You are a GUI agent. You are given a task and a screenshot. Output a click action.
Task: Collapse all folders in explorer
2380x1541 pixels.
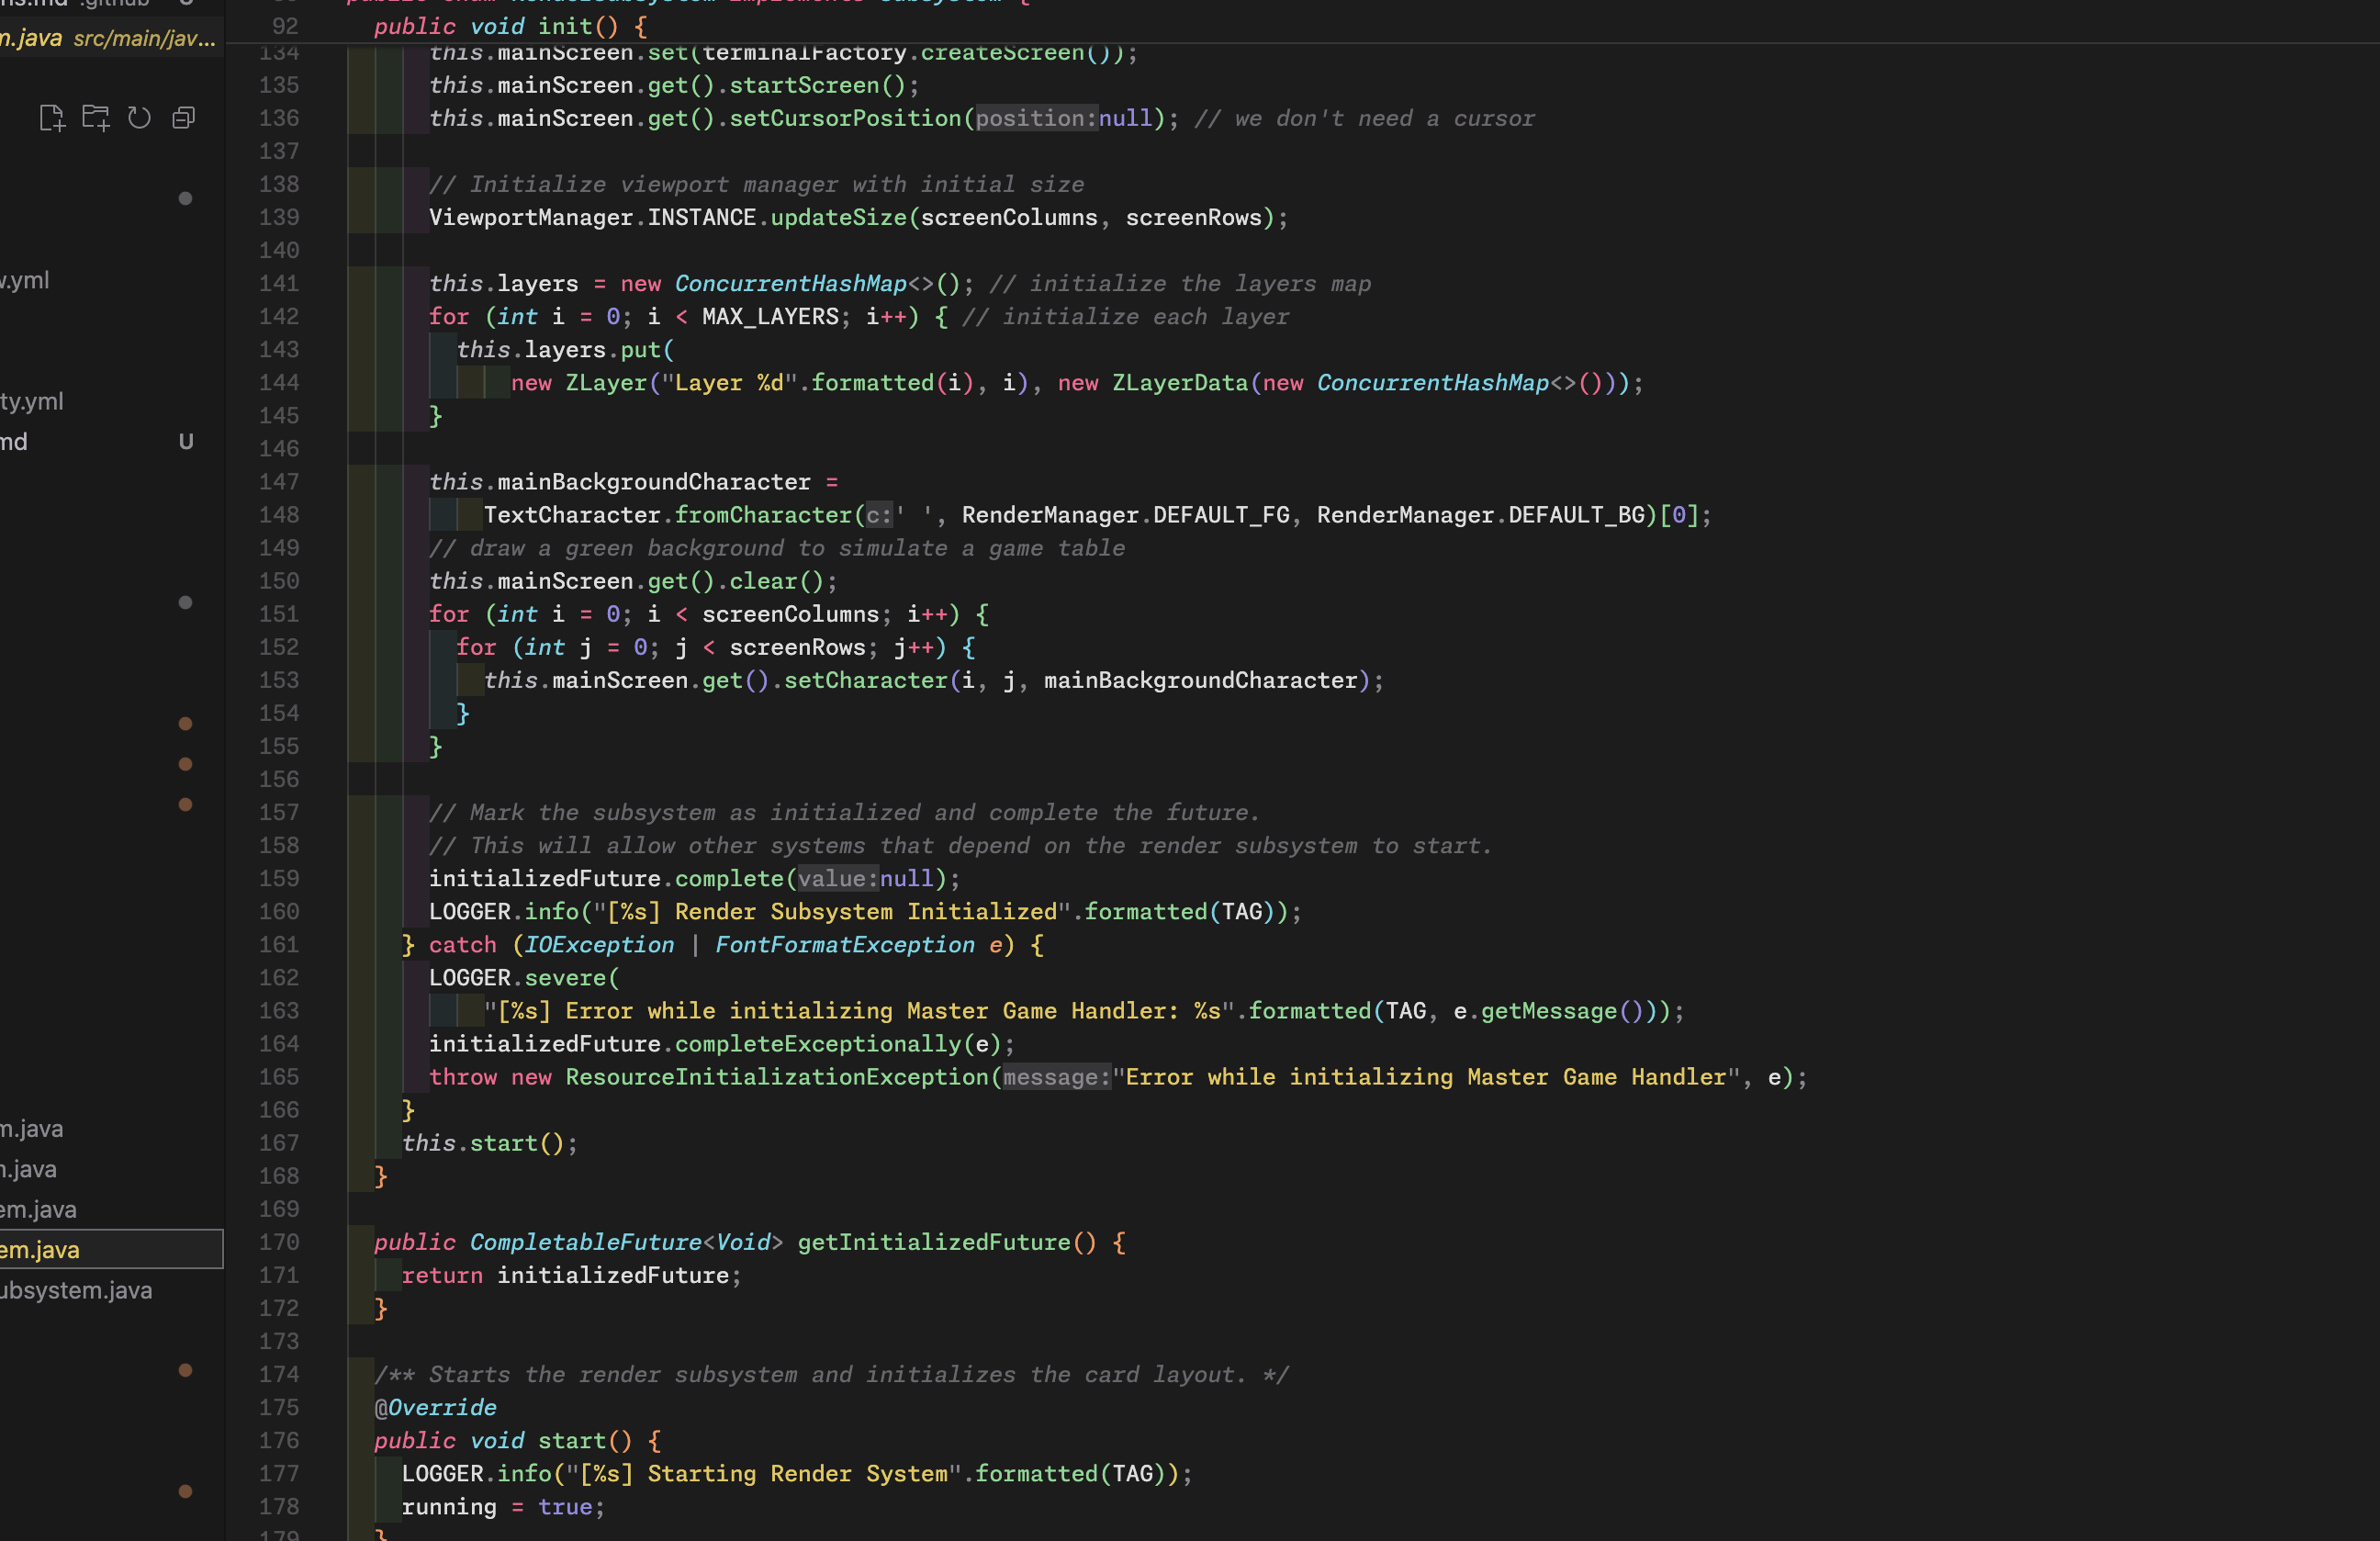183,118
